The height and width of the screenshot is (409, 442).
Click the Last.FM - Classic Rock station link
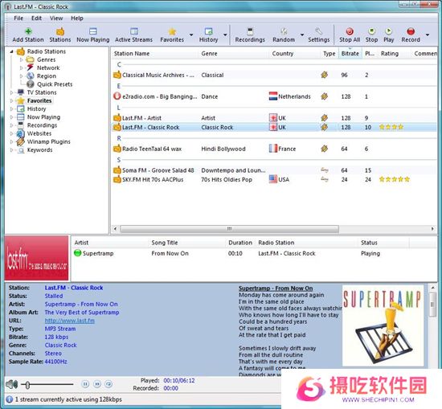74,288
